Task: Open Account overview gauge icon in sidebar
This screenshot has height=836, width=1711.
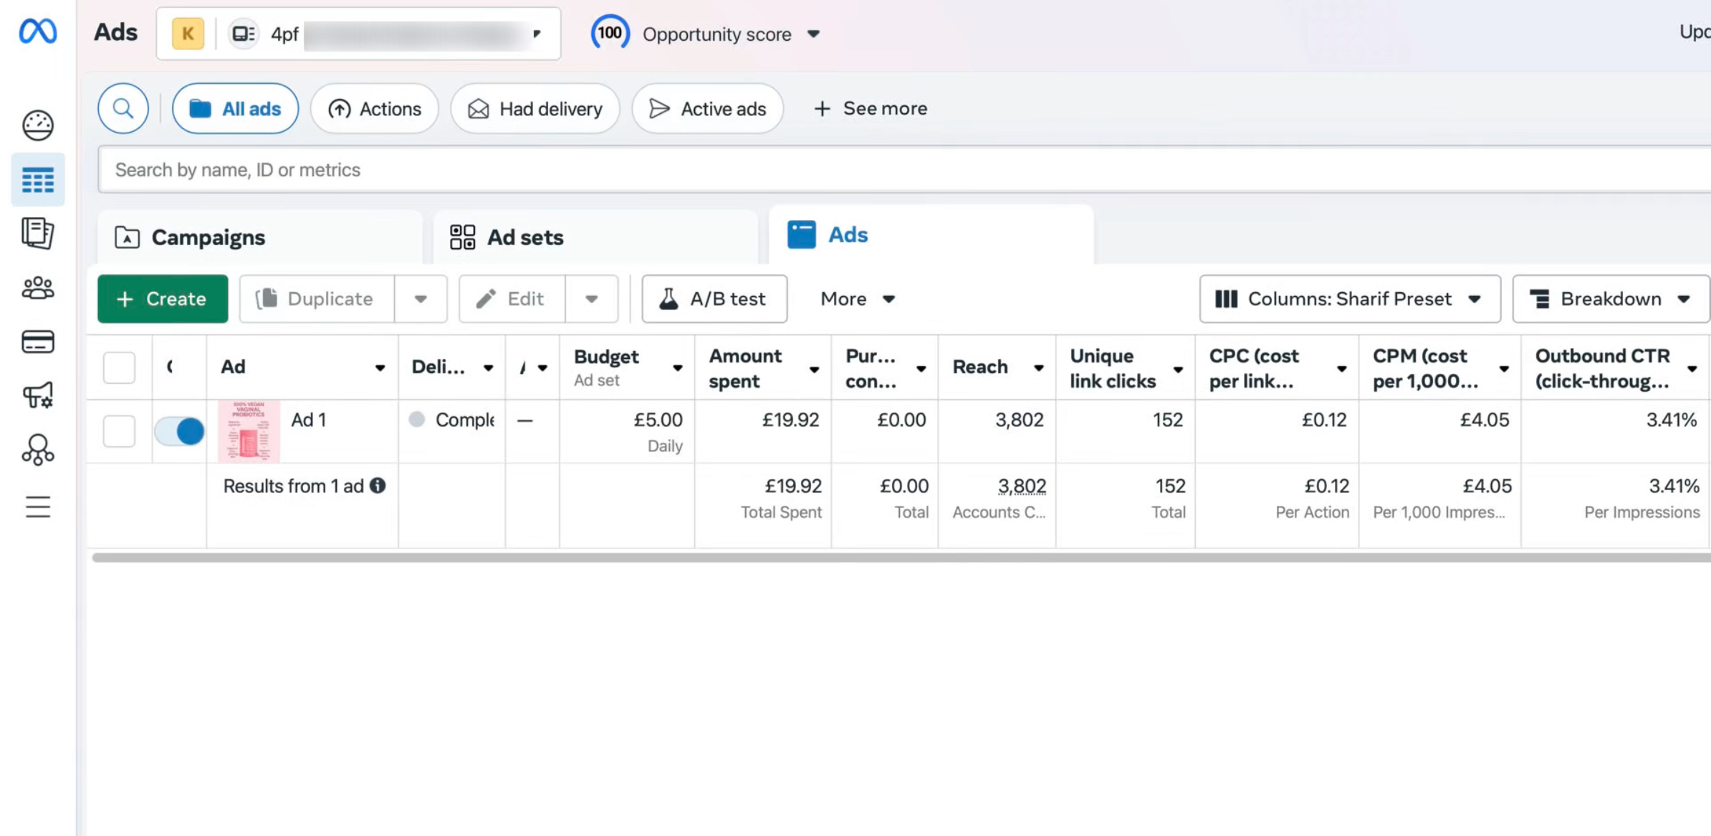Action: click(x=38, y=125)
